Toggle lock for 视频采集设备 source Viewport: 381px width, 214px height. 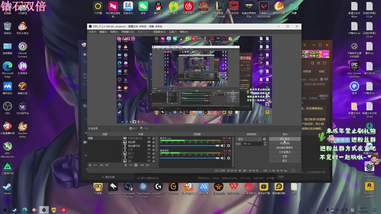point(153,138)
